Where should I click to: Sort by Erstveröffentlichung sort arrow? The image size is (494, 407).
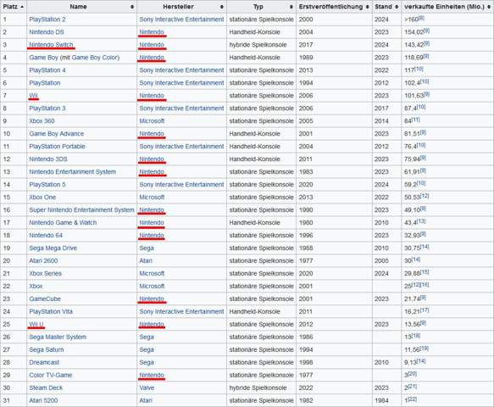[368, 7]
